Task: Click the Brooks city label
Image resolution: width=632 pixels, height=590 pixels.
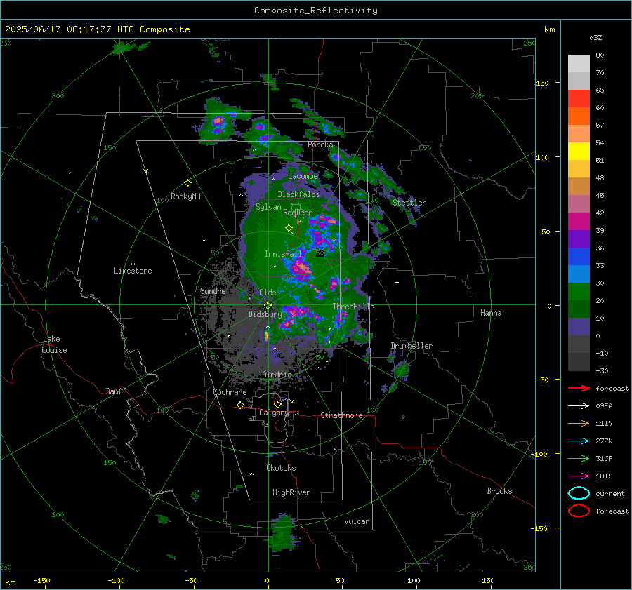Action: coord(499,491)
